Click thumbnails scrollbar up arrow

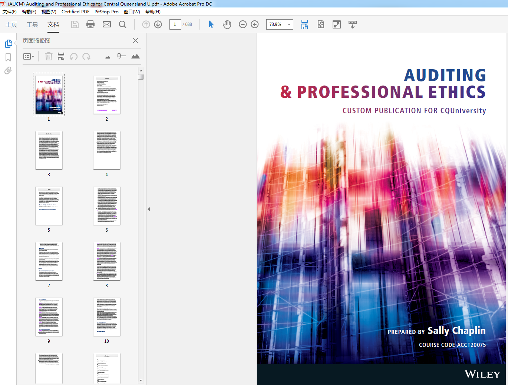coord(141,70)
